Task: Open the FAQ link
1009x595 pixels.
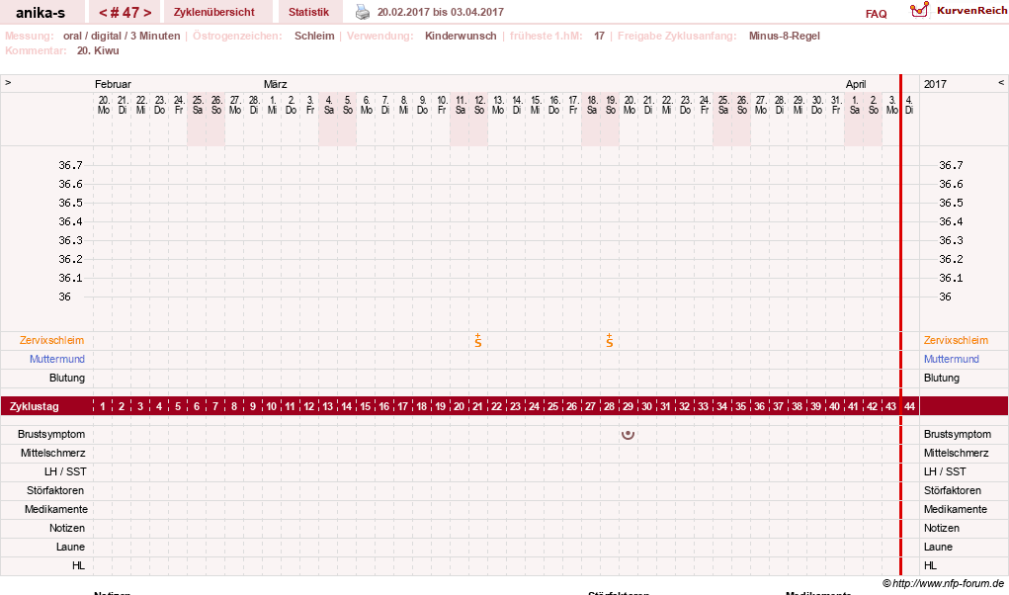Action: [876, 14]
